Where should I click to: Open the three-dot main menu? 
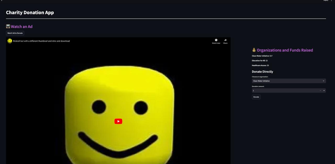[332, 1]
